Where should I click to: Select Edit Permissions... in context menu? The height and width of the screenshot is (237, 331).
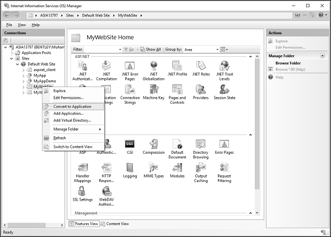pyautogui.click(x=73, y=98)
